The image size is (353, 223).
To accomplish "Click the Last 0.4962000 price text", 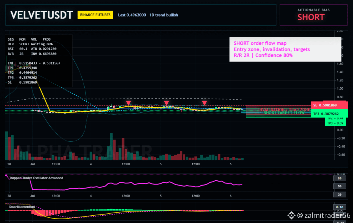I will (132, 15).
